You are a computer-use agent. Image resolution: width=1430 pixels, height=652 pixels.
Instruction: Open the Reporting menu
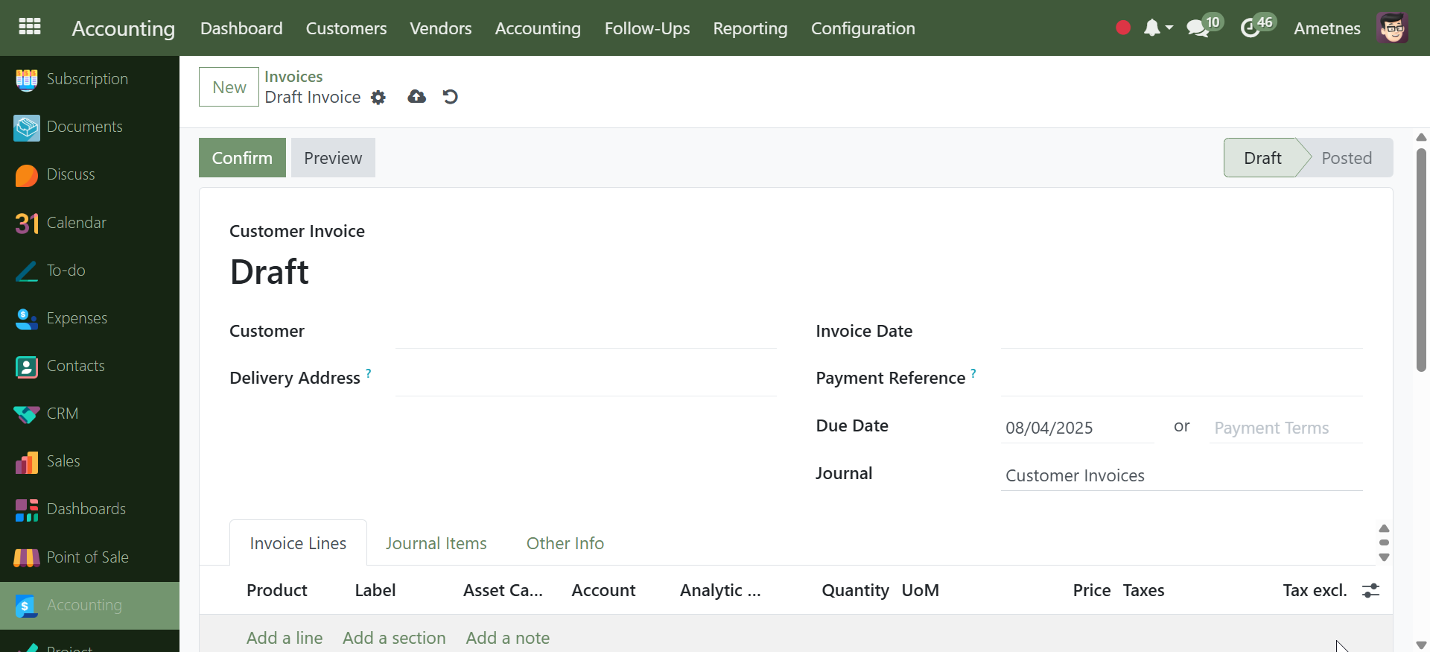tap(749, 28)
